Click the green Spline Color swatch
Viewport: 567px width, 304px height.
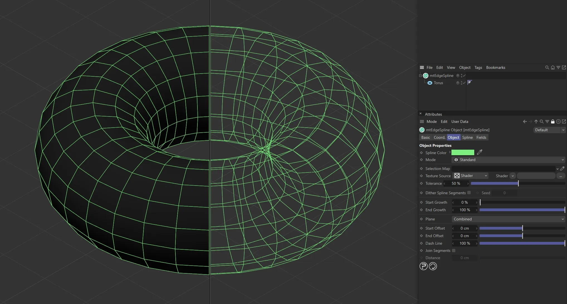click(463, 152)
